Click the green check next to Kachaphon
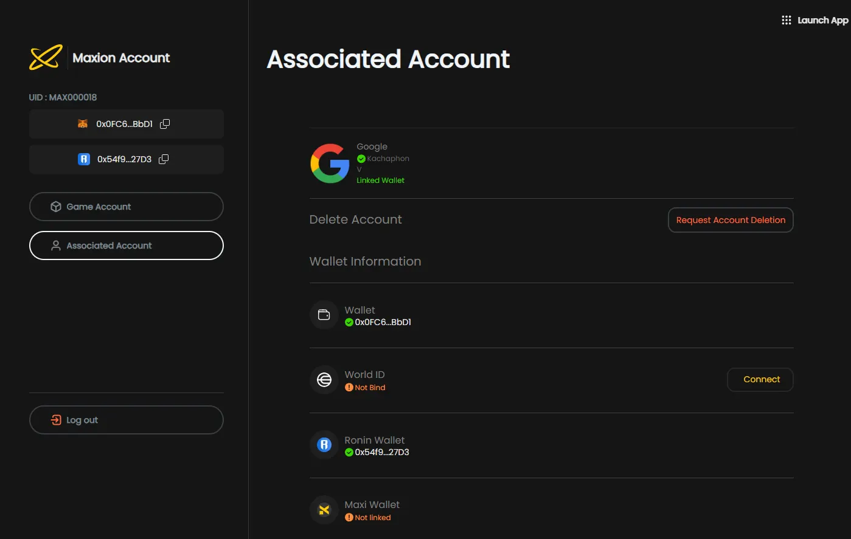Viewport: 851px width, 539px height. [361, 159]
